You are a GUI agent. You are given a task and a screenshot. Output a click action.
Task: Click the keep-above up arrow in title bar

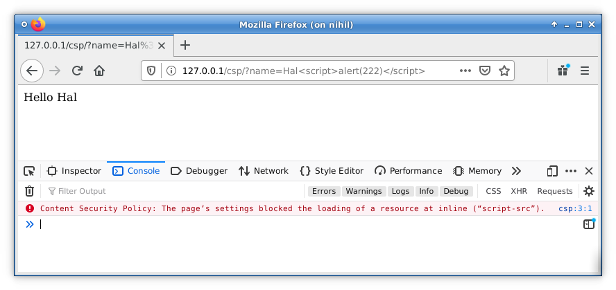pyautogui.click(x=554, y=25)
